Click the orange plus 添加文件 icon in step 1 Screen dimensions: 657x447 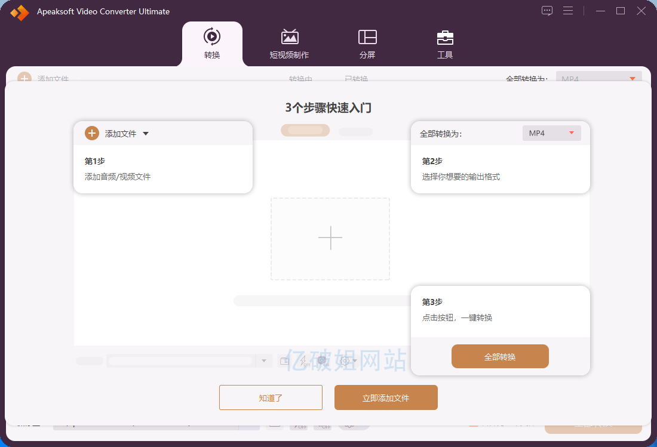coord(92,134)
